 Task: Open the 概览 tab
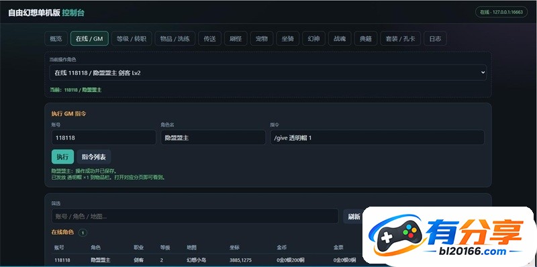56,39
